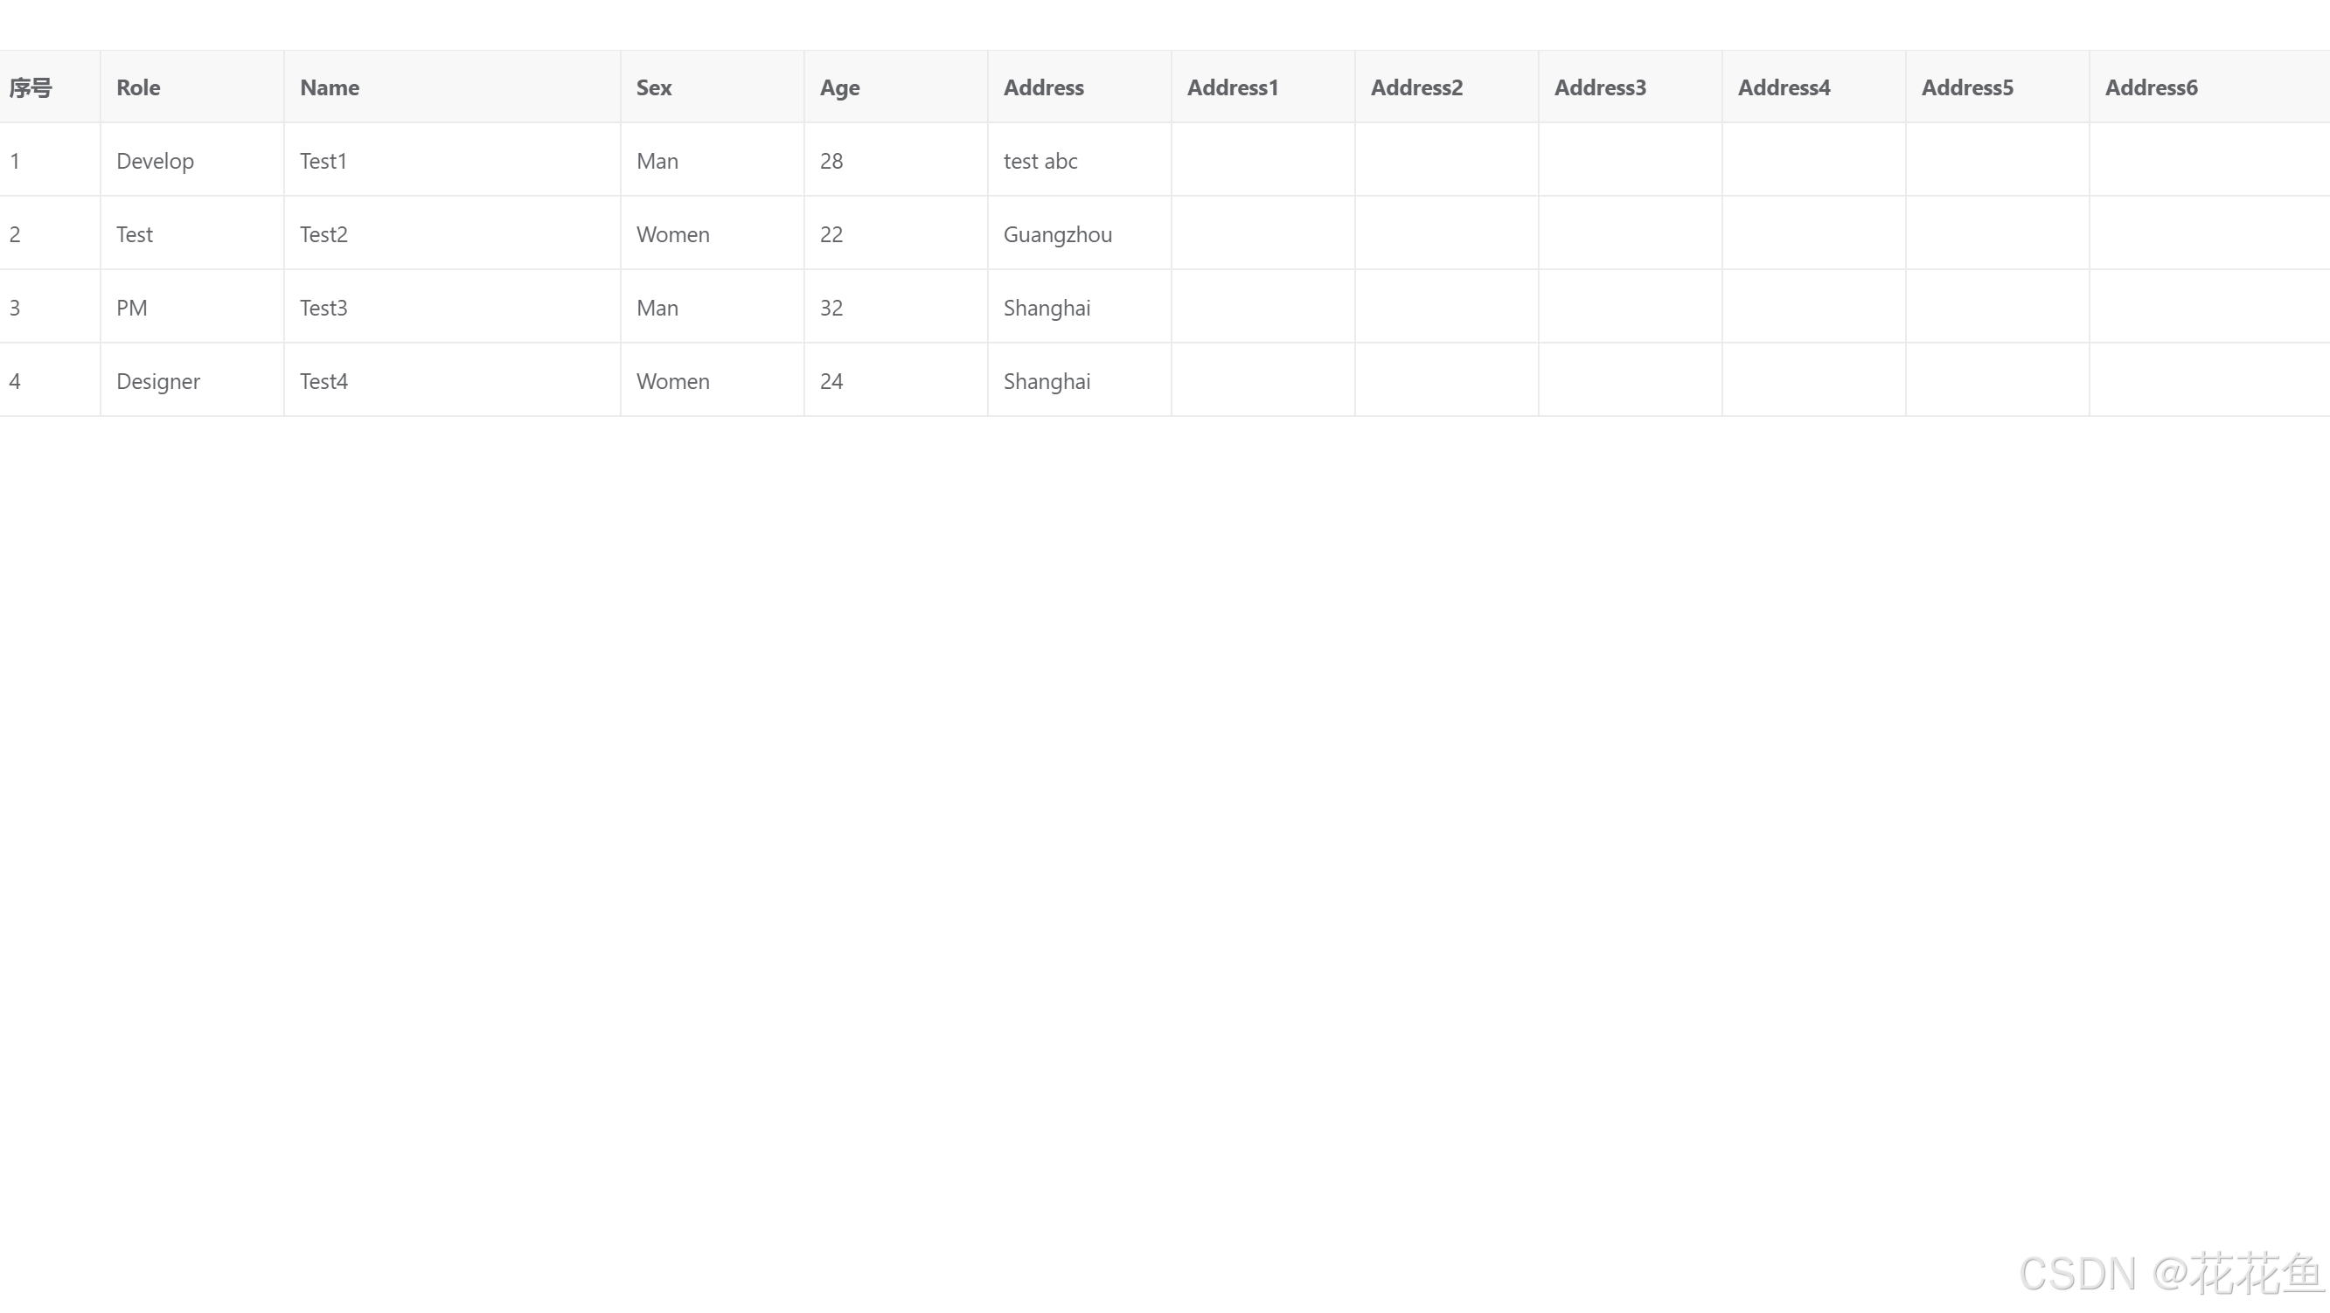Click the Guangzhou address cell

(1056, 234)
